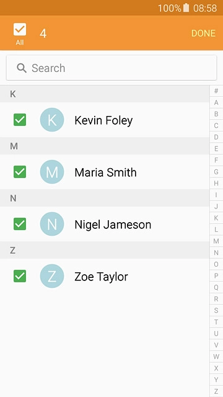
Task: Untick the Nigel Jameson checkbox
Action: click(x=20, y=224)
